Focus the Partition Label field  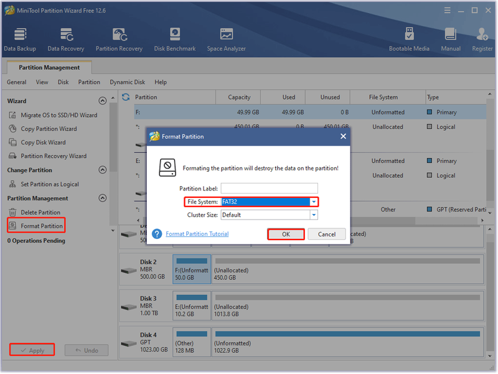(x=269, y=189)
